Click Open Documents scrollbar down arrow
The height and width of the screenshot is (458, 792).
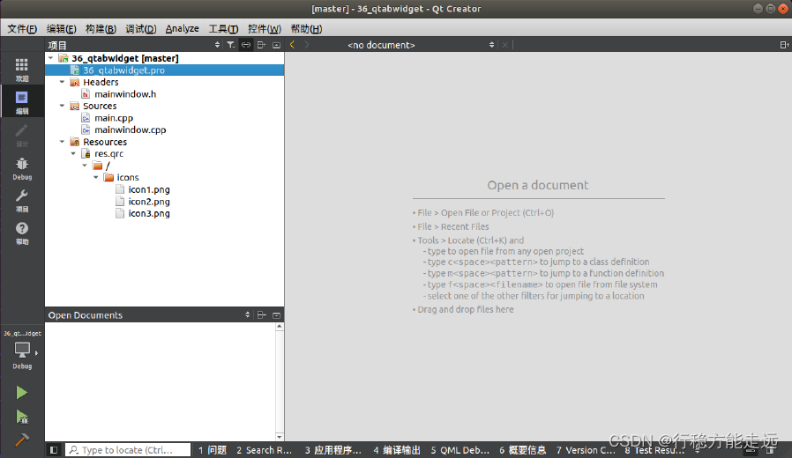pos(280,437)
